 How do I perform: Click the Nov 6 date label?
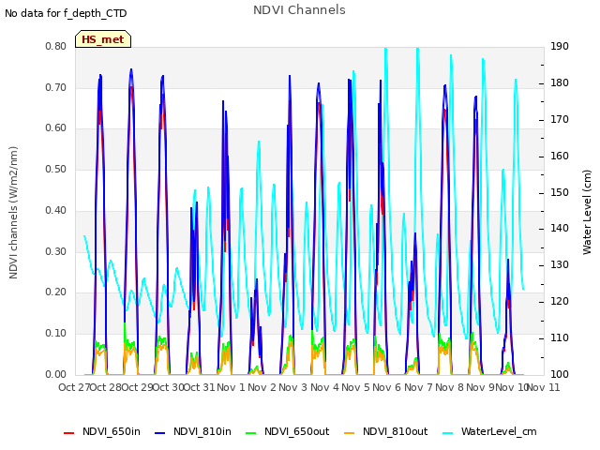387,387
